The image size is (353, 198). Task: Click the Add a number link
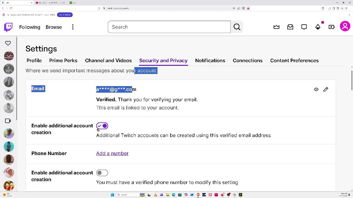click(112, 153)
